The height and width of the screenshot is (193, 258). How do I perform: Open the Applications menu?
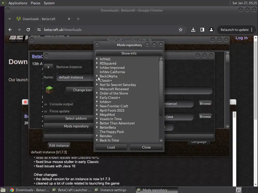tap(18, 3)
